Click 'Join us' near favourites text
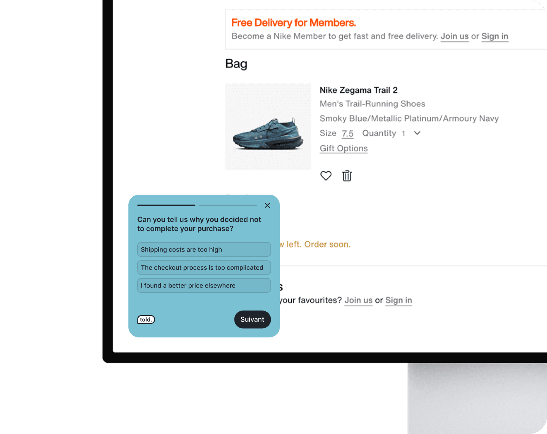This screenshot has height=434, width=547. pos(358,300)
